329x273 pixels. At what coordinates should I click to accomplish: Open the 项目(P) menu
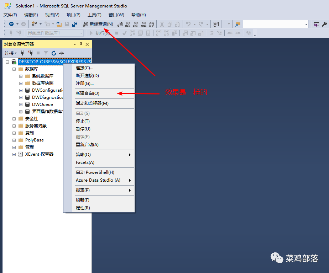coord(73,15)
